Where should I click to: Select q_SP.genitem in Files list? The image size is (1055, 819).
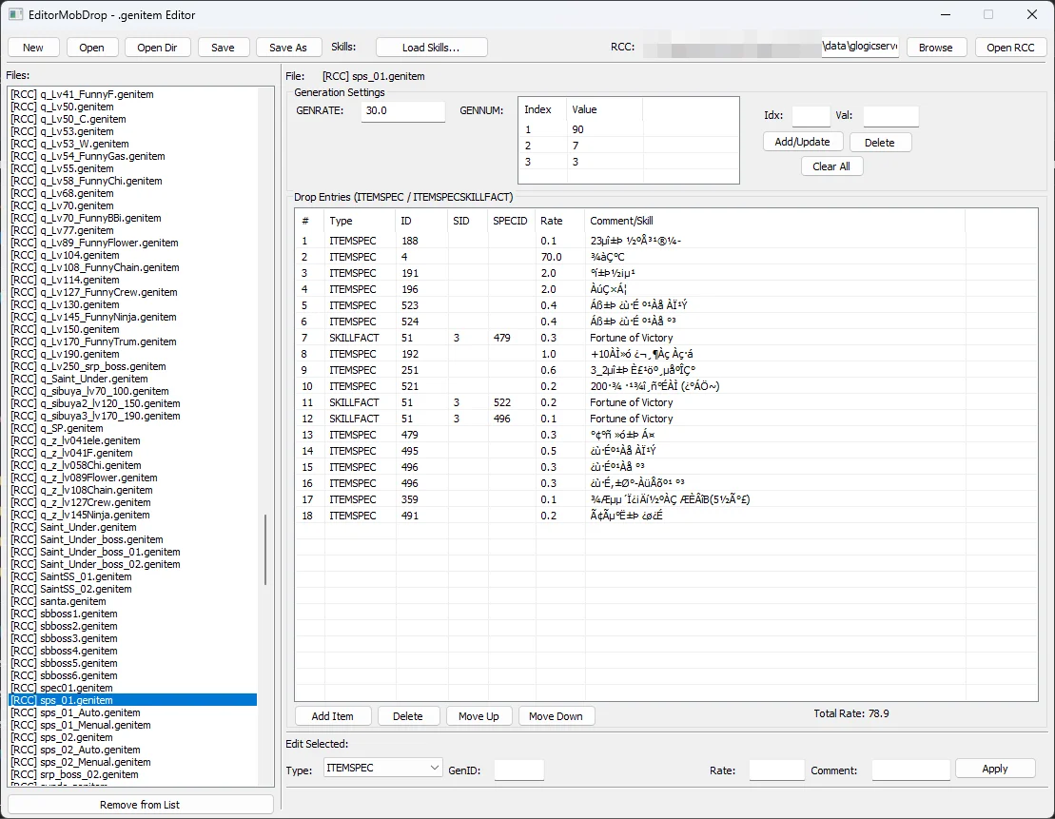pyautogui.click(x=133, y=429)
